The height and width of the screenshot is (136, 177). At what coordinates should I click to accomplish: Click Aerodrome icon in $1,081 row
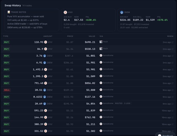(x=101, y=55)
